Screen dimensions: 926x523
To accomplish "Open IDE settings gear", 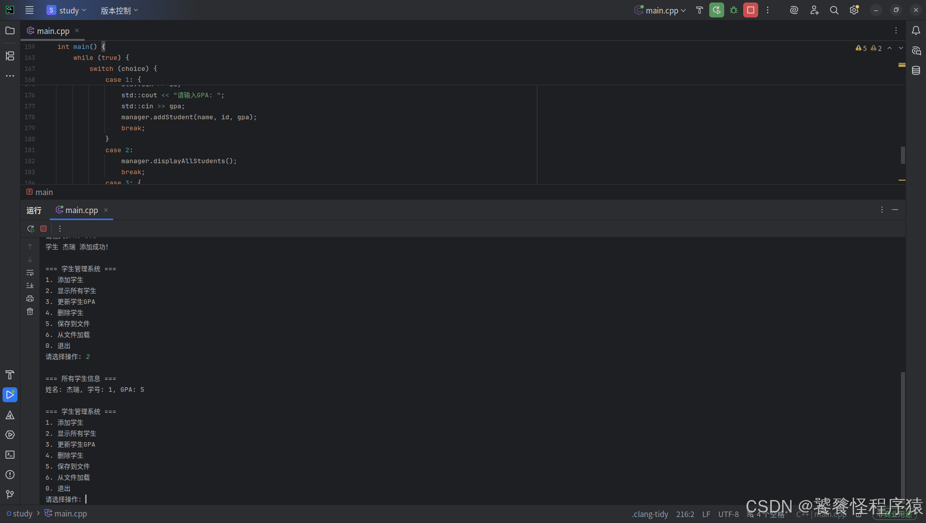I will pyautogui.click(x=854, y=10).
